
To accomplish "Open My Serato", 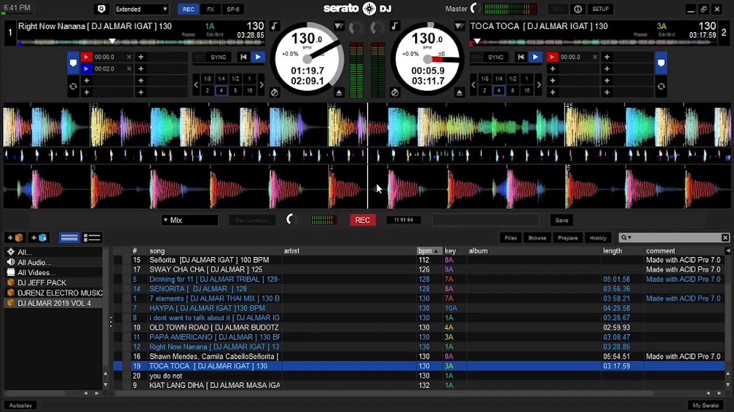I will click(706, 406).
